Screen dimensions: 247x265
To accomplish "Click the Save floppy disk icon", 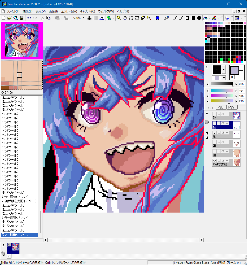I will coord(22,18).
